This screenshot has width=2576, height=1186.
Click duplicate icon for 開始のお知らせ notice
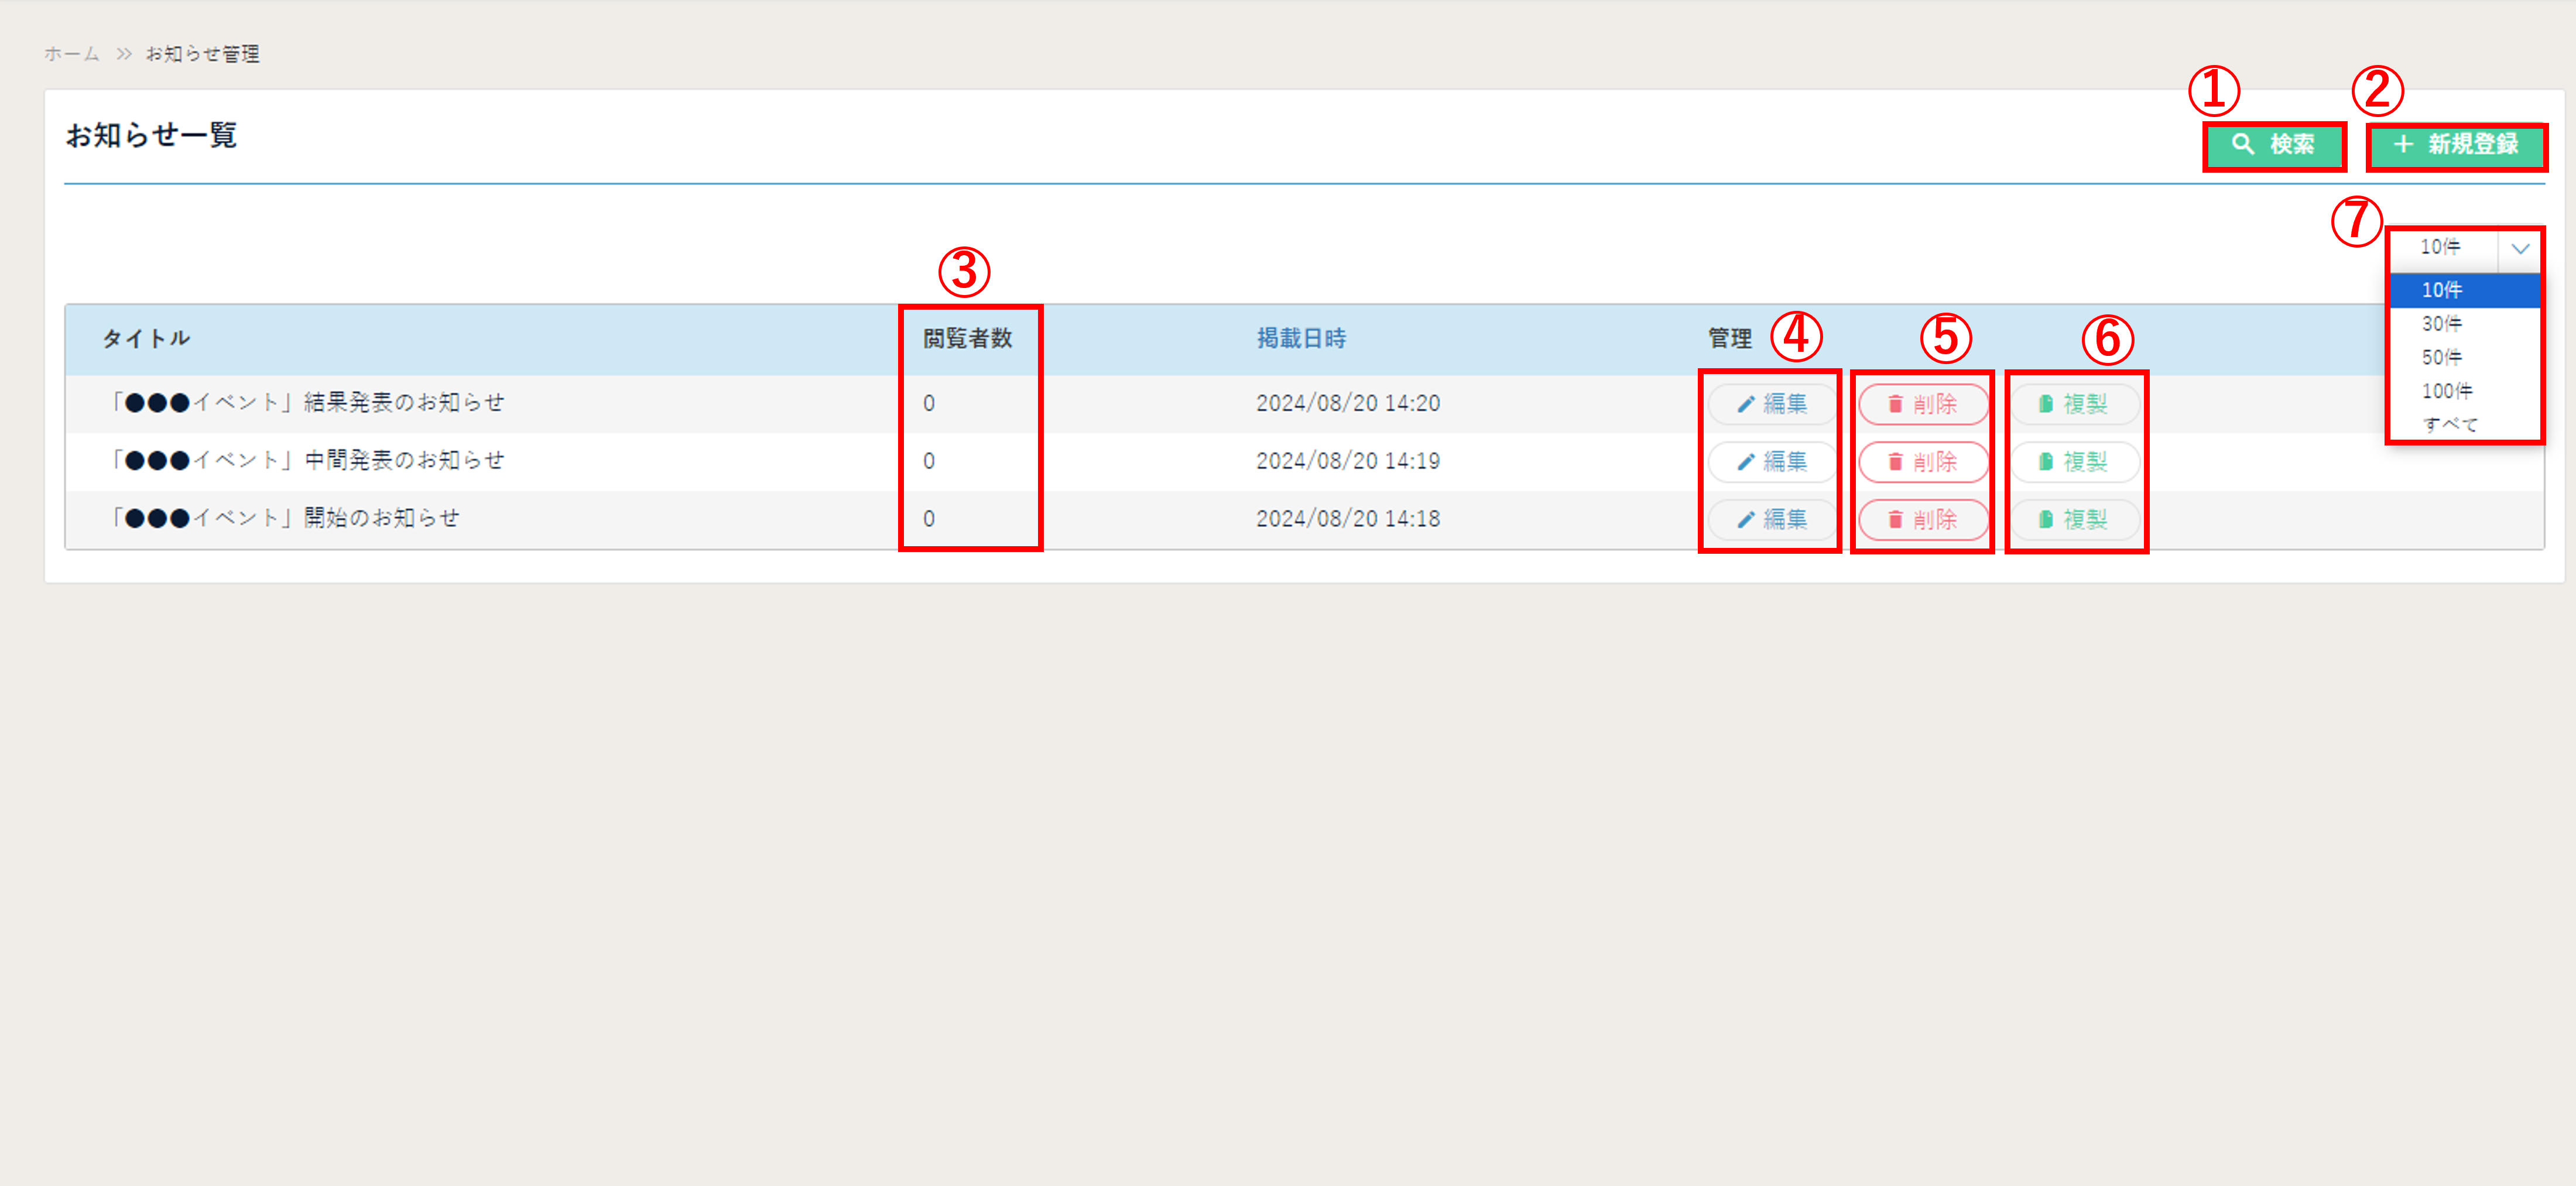[2046, 520]
